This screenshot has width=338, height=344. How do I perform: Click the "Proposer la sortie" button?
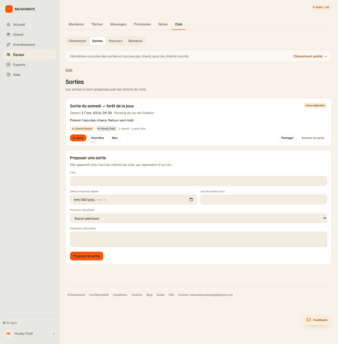point(87,256)
